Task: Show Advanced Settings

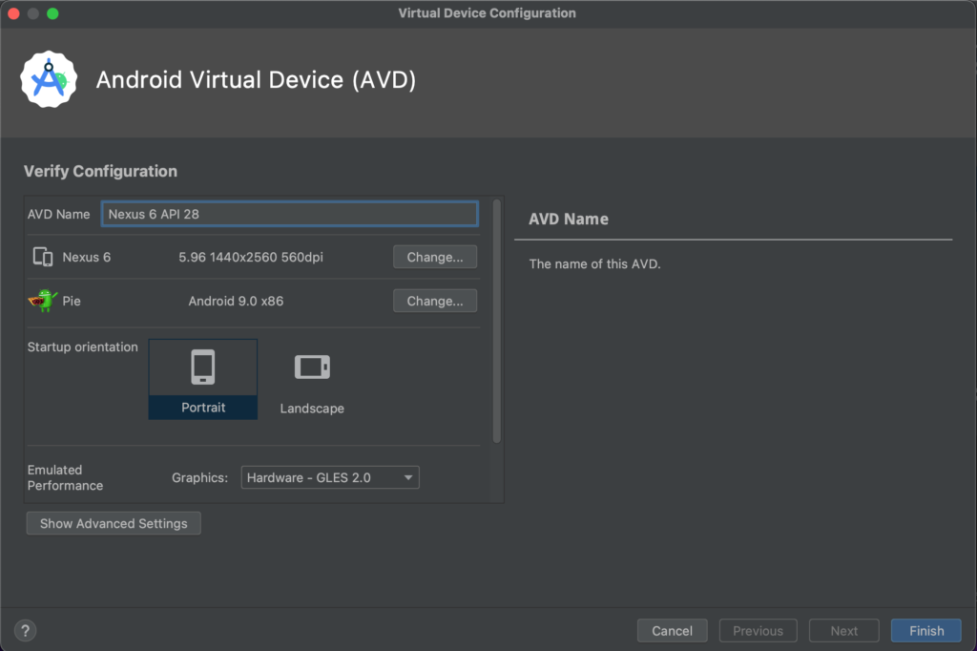Action: [114, 523]
